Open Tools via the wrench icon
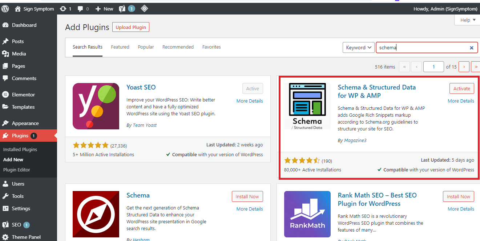 coord(5,196)
